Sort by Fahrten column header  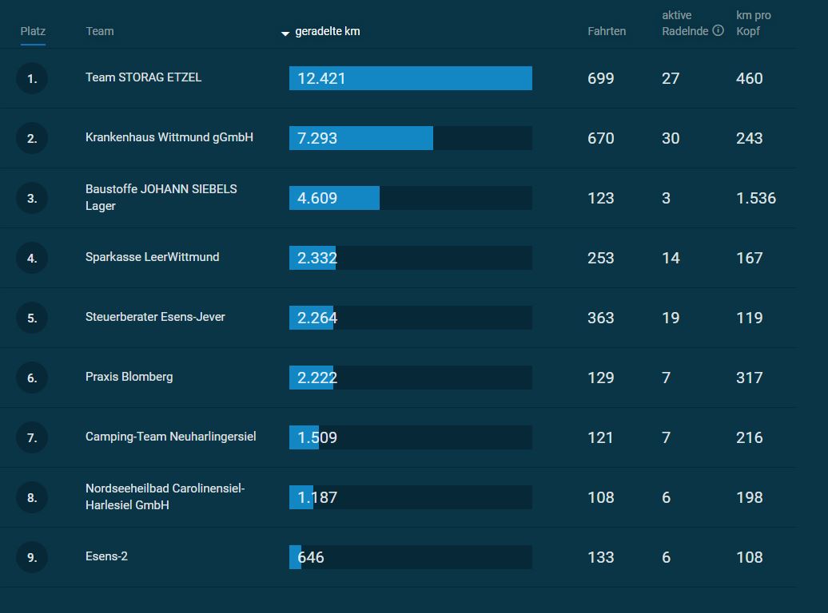pyautogui.click(x=606, y=31)
